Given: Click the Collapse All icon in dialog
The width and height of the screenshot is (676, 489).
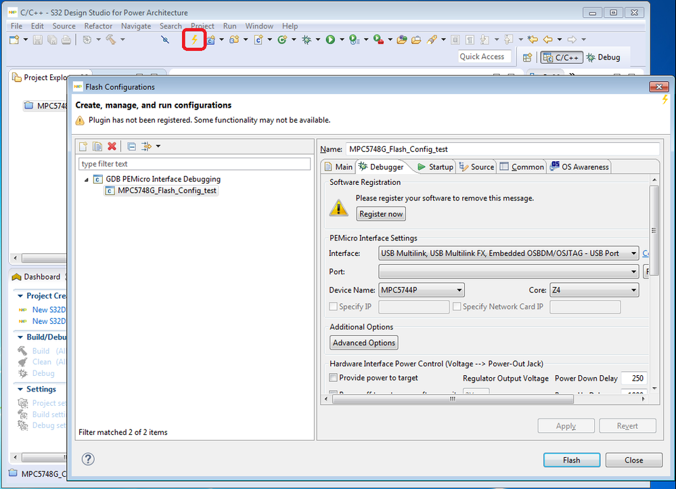Looking at the screenshot, I should 132,146.
